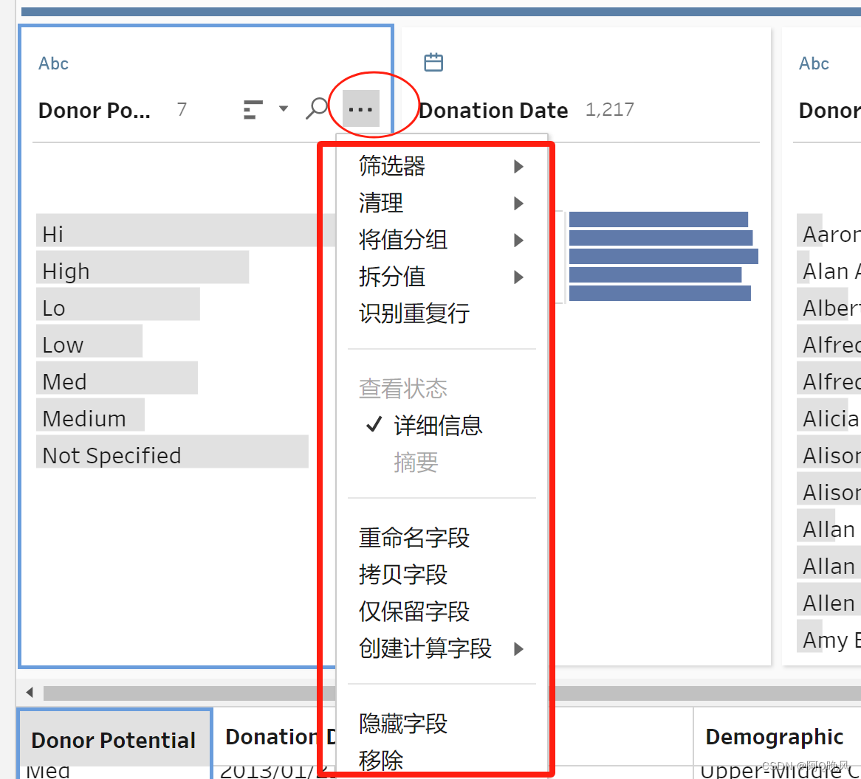The height and width of the screenshot is (779, 861).
Task: Select the Allen value in Donor list
Action: coord(830,599)
